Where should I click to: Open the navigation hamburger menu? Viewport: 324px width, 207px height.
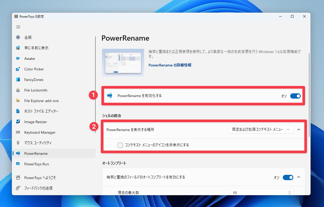pos(18,27)
